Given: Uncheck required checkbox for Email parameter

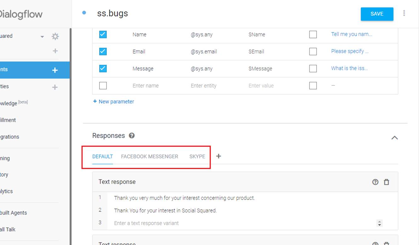Looking at the screenshot, I should [x=103, y=51].
